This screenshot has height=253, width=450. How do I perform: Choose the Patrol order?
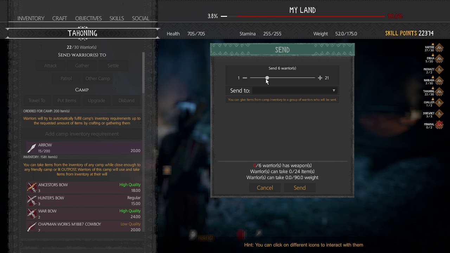[x=66, y=78]
